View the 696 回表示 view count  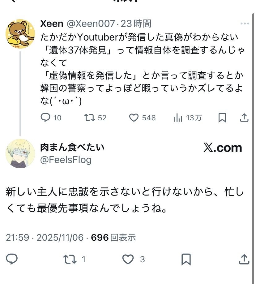pyautogui.click(x=114, y=238)
